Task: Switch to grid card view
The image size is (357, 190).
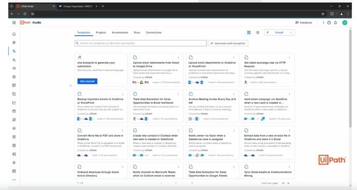Action: click(249, 33)
